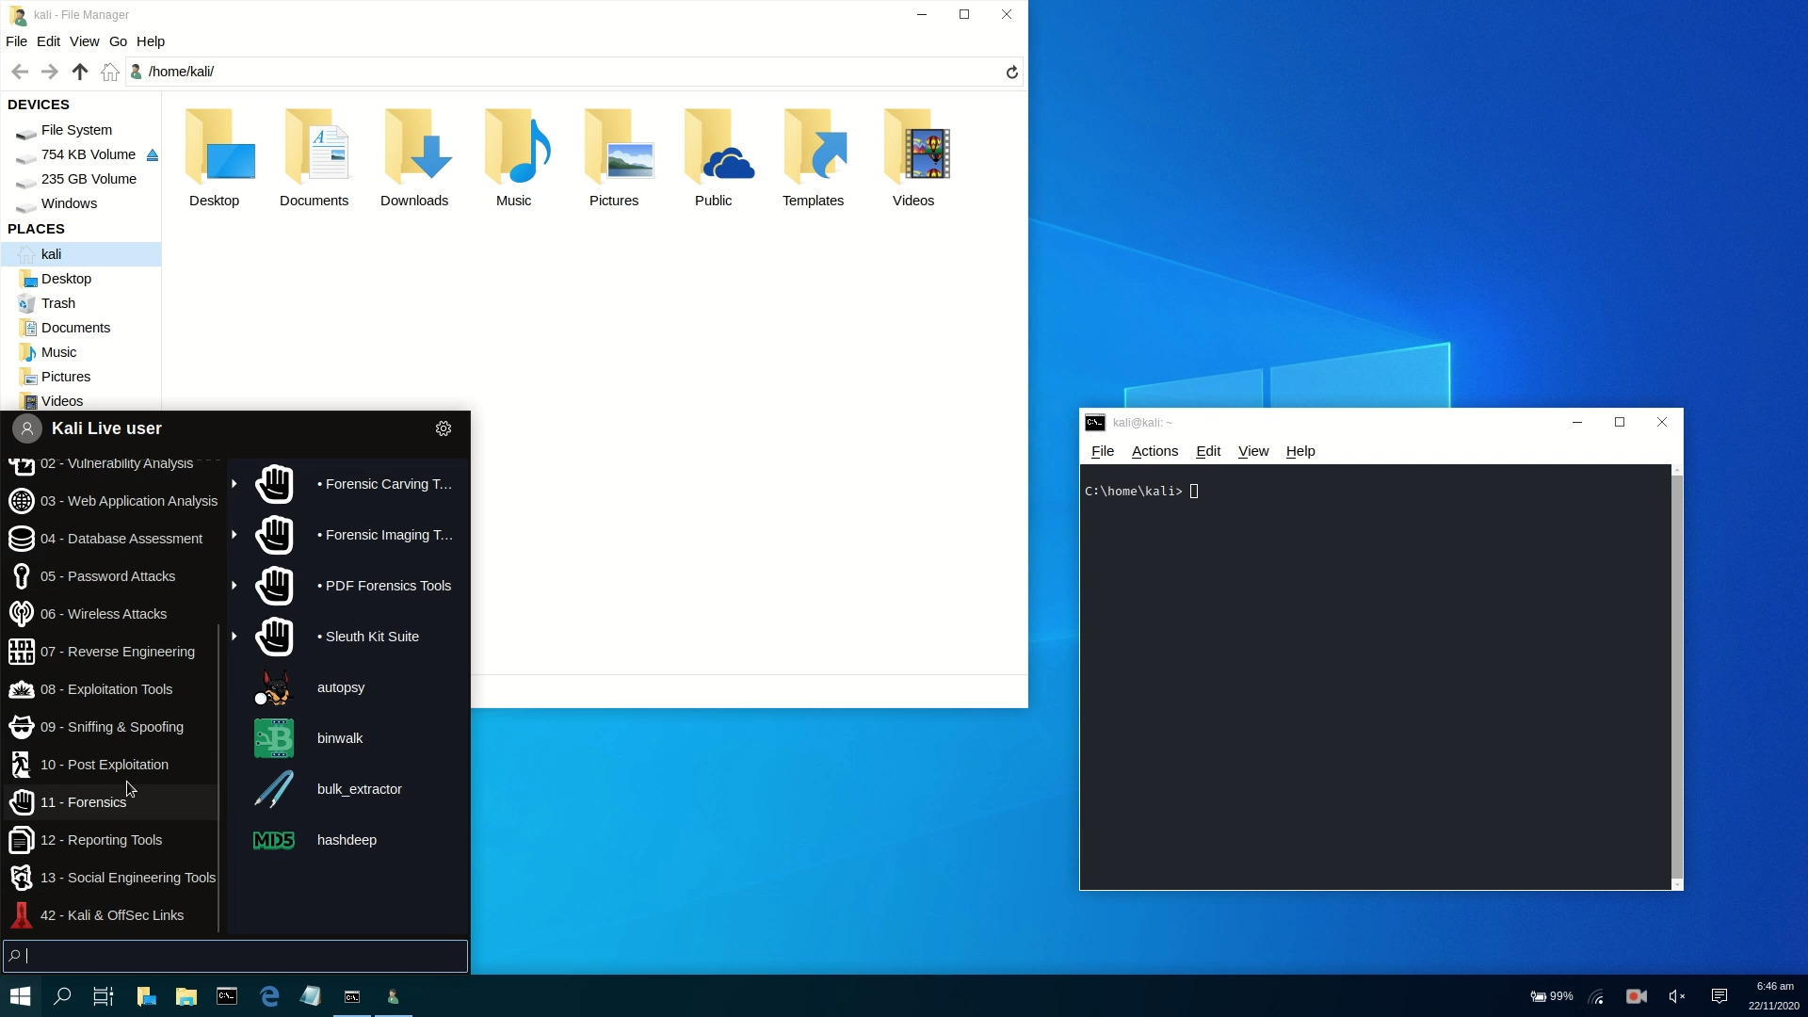Open the Public folder icon
Screen dimensions: 1808x1017
tap(718, 146)
